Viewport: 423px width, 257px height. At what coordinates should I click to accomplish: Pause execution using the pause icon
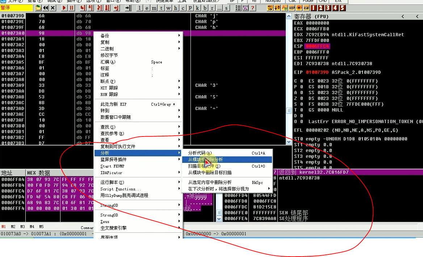(72, 8)
